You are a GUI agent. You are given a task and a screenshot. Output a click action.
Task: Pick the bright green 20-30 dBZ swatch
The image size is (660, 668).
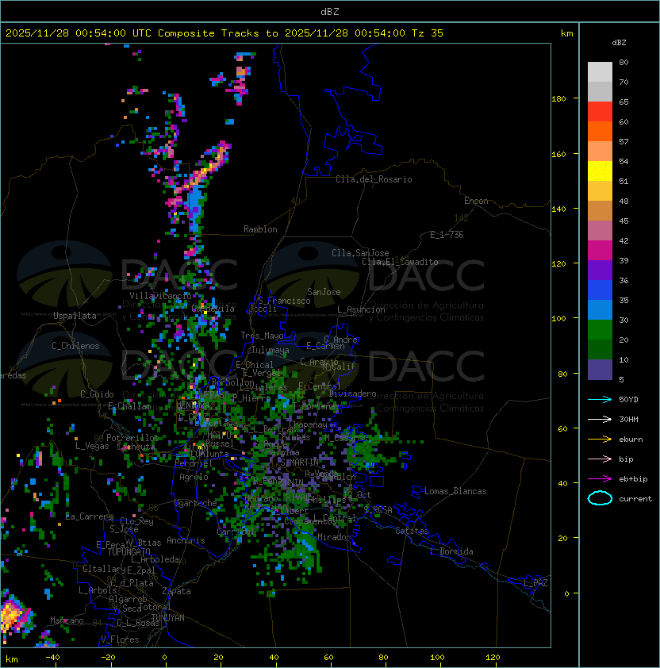click(x=600, y=330)
